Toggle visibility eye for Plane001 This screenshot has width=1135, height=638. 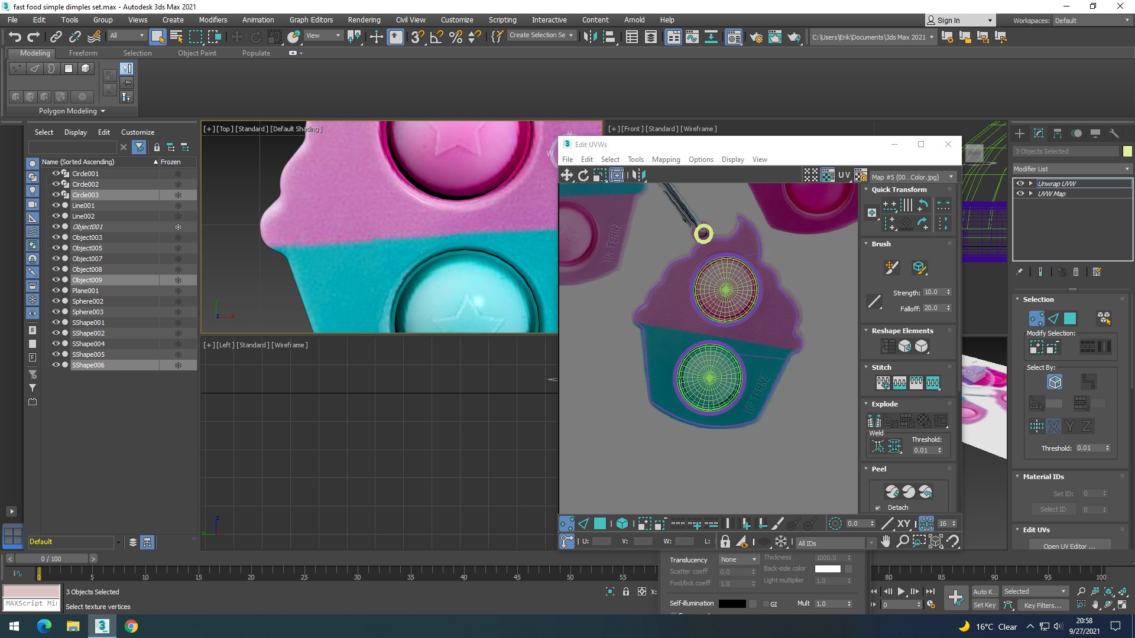click(56, 291)
